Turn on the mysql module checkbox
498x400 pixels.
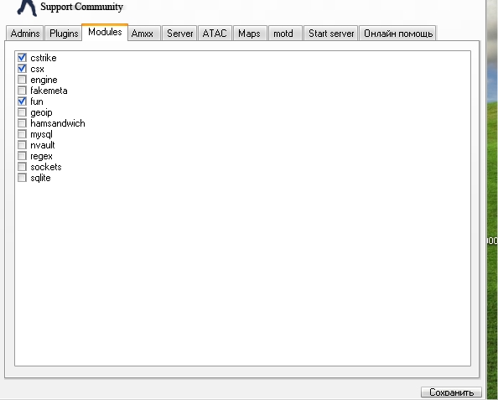pyautogui.click(x=22, y=134)
